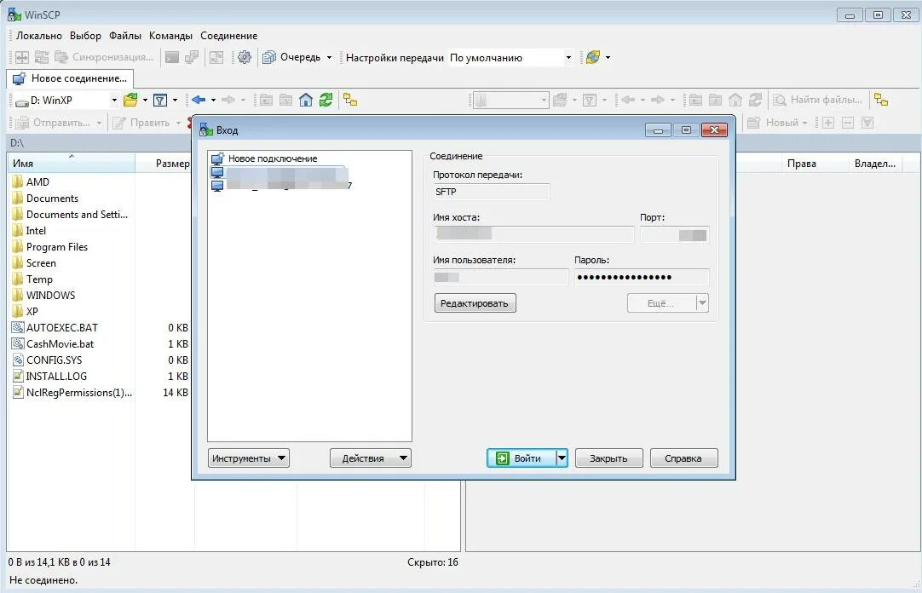Viewport: 922px width, 593px height.
Task: Select the CashMovie.bat file
Action: click(x=53, y=344)
